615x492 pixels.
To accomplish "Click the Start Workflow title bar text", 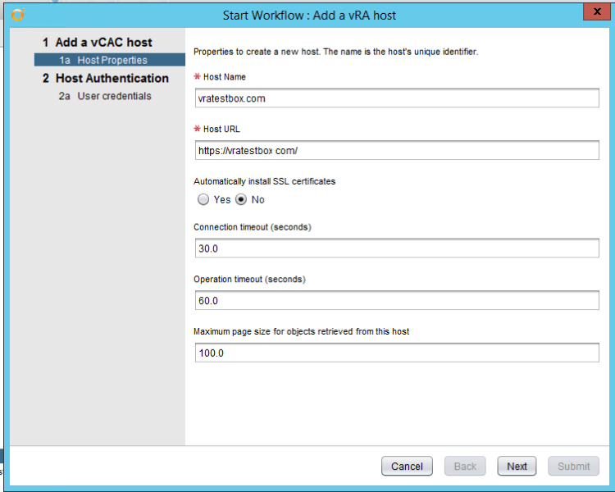I will pyautogui.click(x=309, y=15).
